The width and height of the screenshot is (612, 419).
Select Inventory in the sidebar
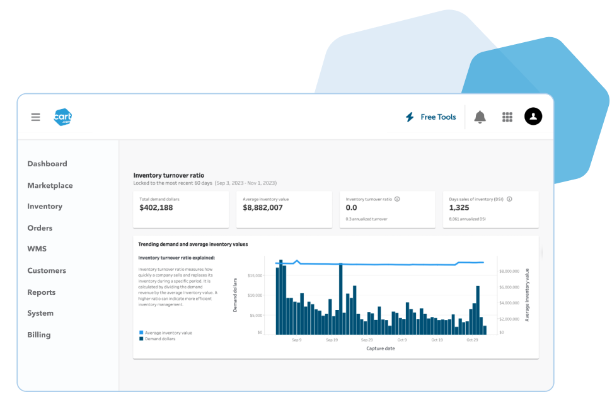(x=45, y=207)
